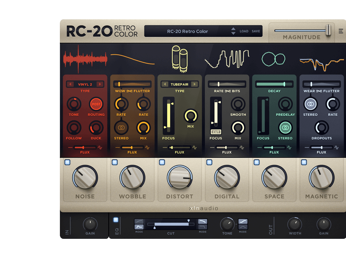The width and height of the screenshot is (346, 258).
Task: Select the EQ high-cut upper mode icon
Action: tap(203, 221)
